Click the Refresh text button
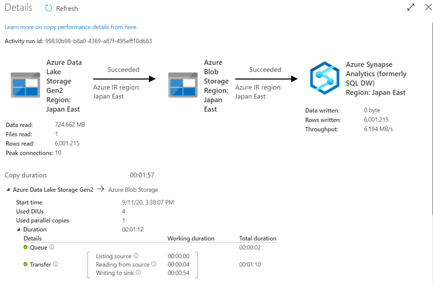Viewport: 433px width, 283px height. 67,9
